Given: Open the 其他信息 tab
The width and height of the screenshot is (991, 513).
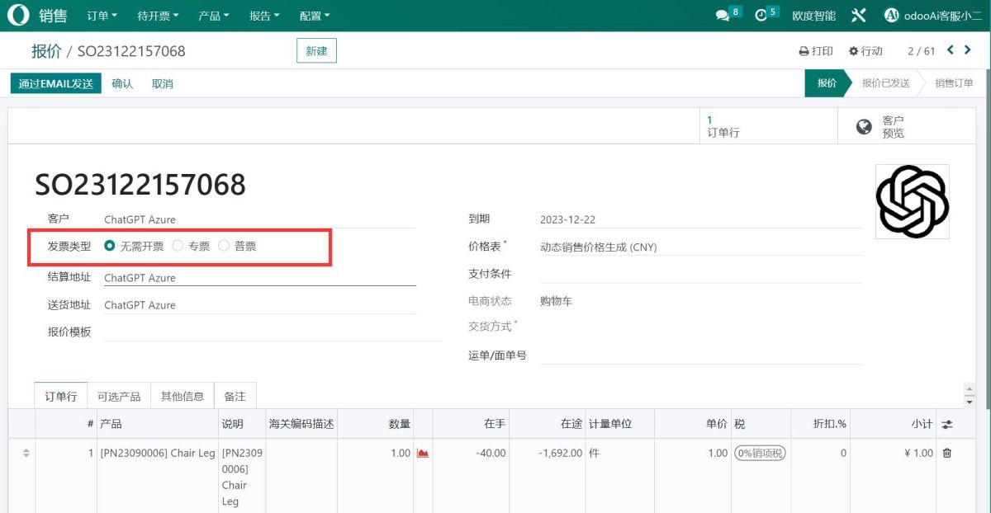Looking at the screenshot, I should 183,396.
